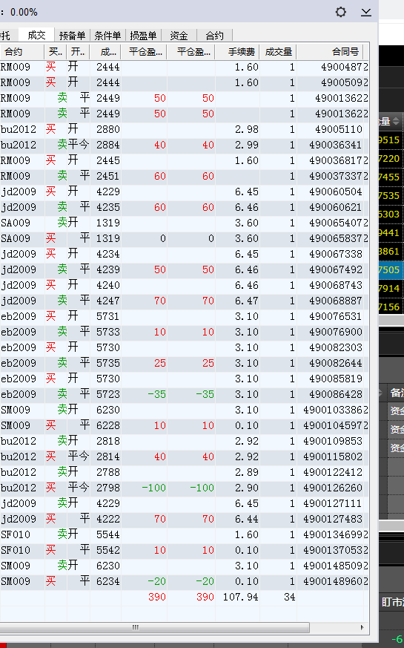Screen dimensions: 404x648
Task: Go to the 资金 tab
Action: (x=179, y=36)
